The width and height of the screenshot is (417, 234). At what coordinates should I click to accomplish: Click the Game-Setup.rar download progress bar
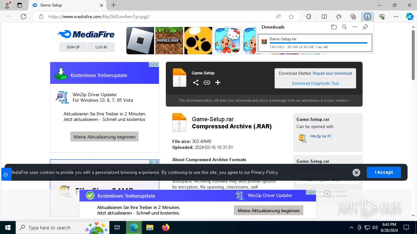(x=318, y=43)
